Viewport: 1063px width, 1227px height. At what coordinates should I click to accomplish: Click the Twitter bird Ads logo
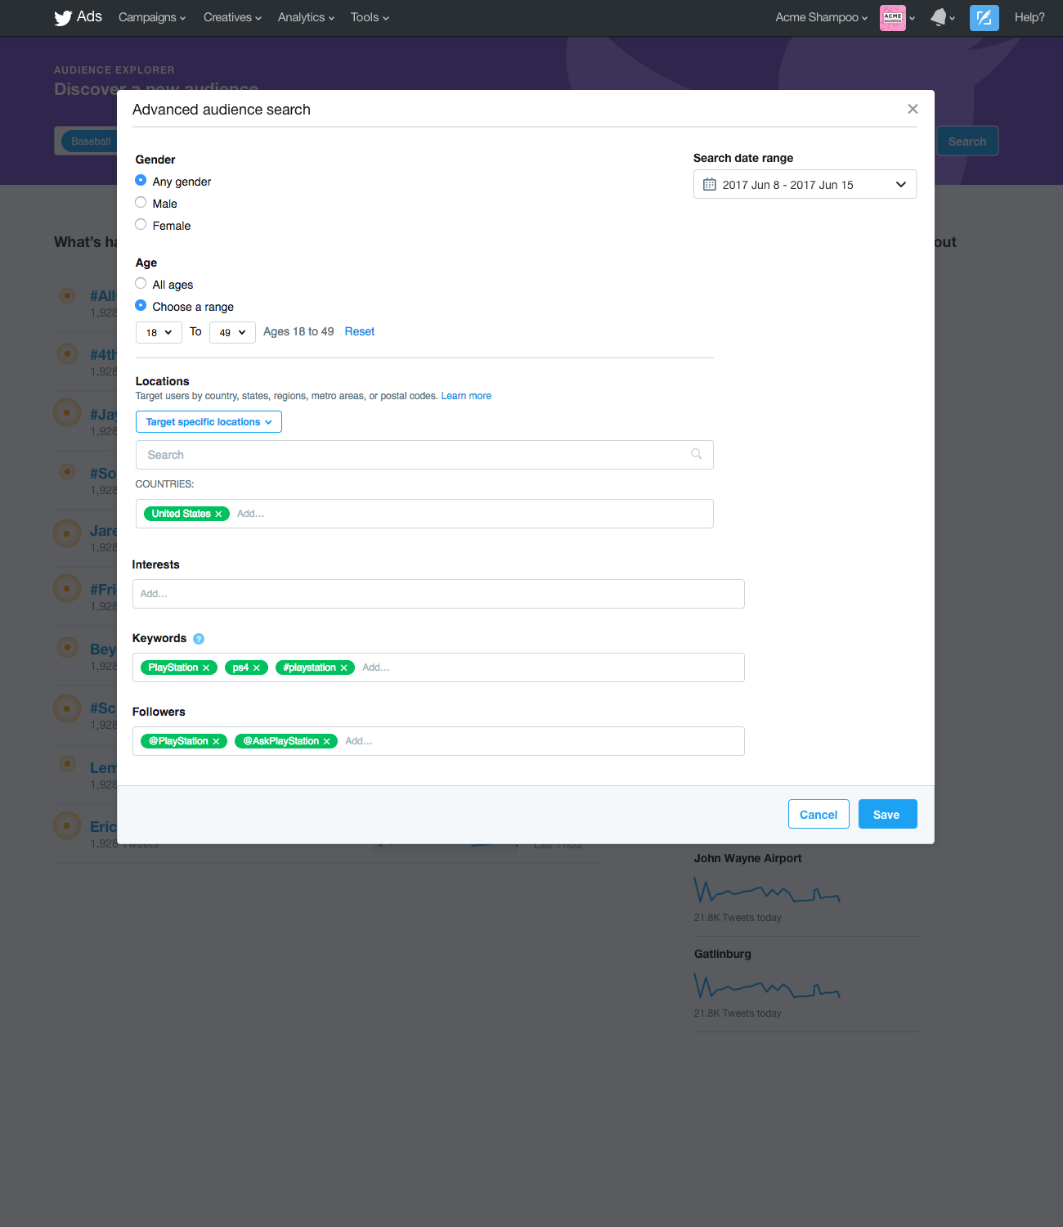[78, 17]
